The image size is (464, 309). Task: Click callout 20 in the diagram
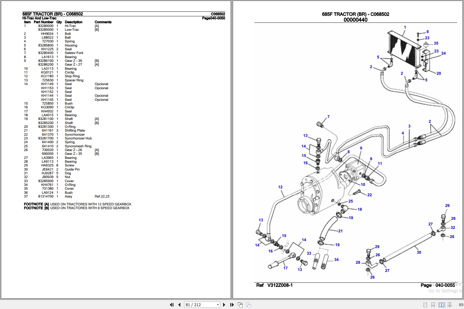[439, 73]
